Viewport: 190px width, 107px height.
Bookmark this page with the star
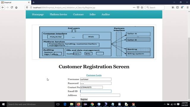coord(142,7)
